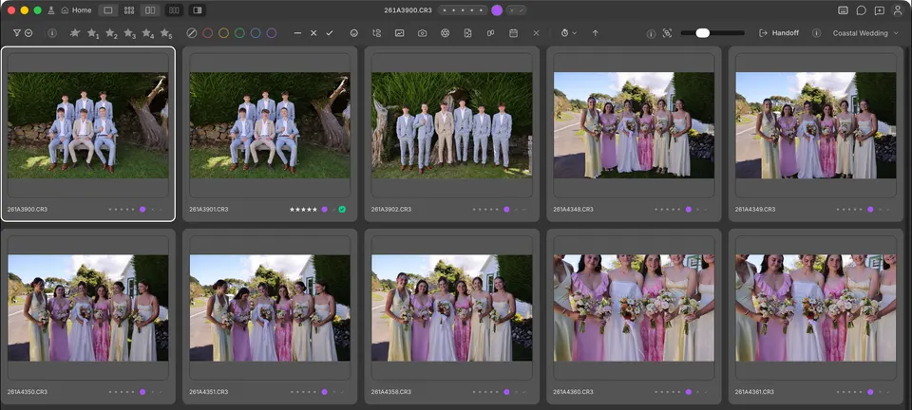Clear pick flag with dash icon
Image resolution: width=912 pixels, height=410 pixels.
pyautogui.click(x=297, y=33)
